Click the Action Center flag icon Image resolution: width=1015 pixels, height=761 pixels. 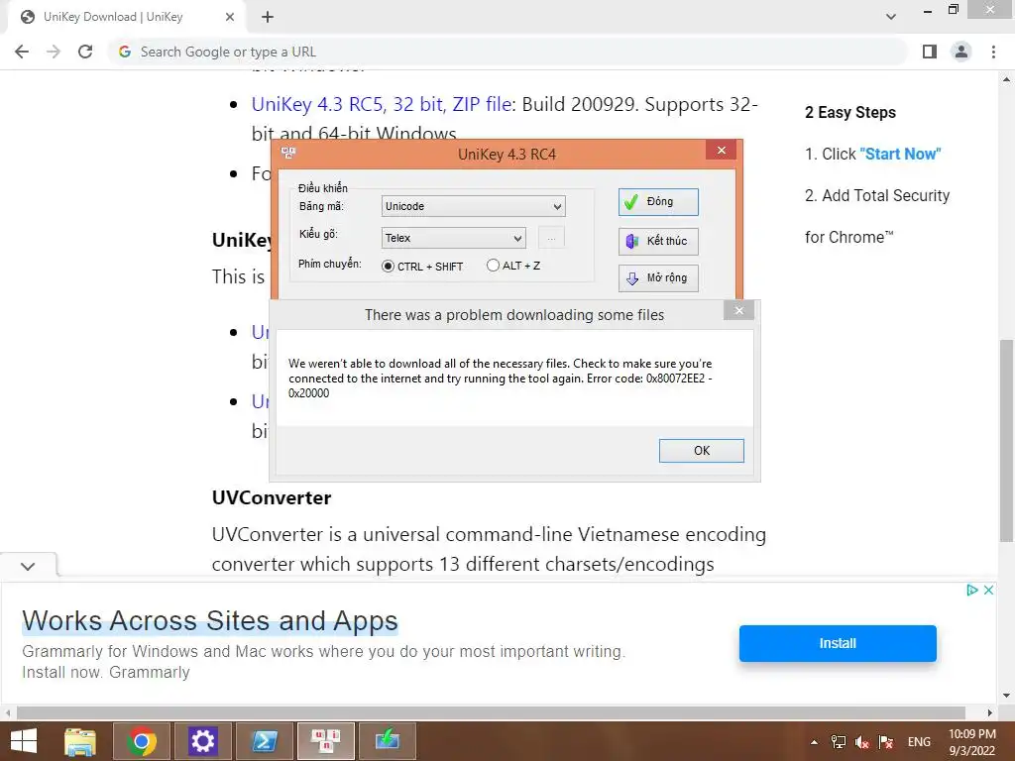886,742
